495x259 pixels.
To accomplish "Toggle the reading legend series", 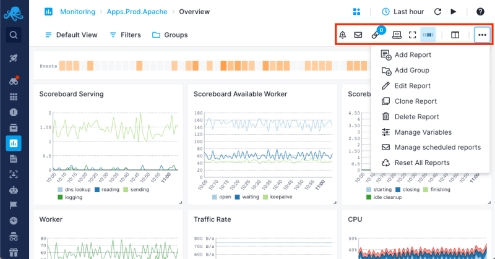I will [107, 190].
